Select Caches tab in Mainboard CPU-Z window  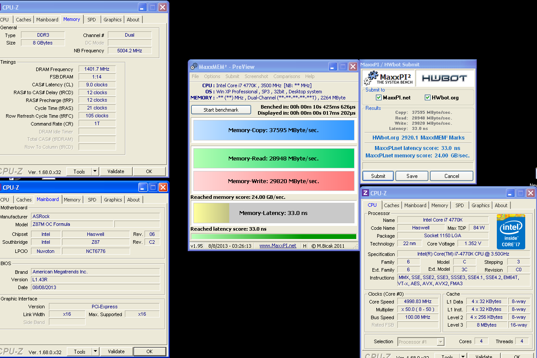point(24,200)
